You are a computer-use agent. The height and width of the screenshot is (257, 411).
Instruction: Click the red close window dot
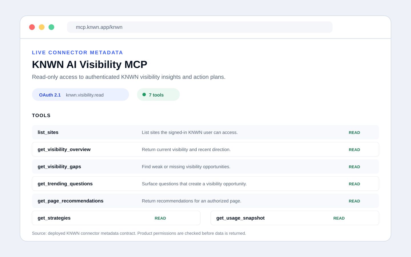(32, 27)
